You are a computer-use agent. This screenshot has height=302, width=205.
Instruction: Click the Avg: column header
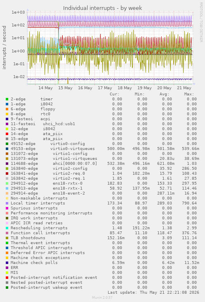[x=164, y=94]
